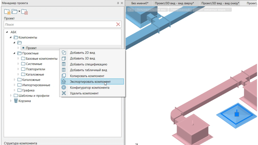The image size is (258, 145).
Task: Click Экспортировать компонент menu item
Action: pyautogui.click(x=90, y=82)
